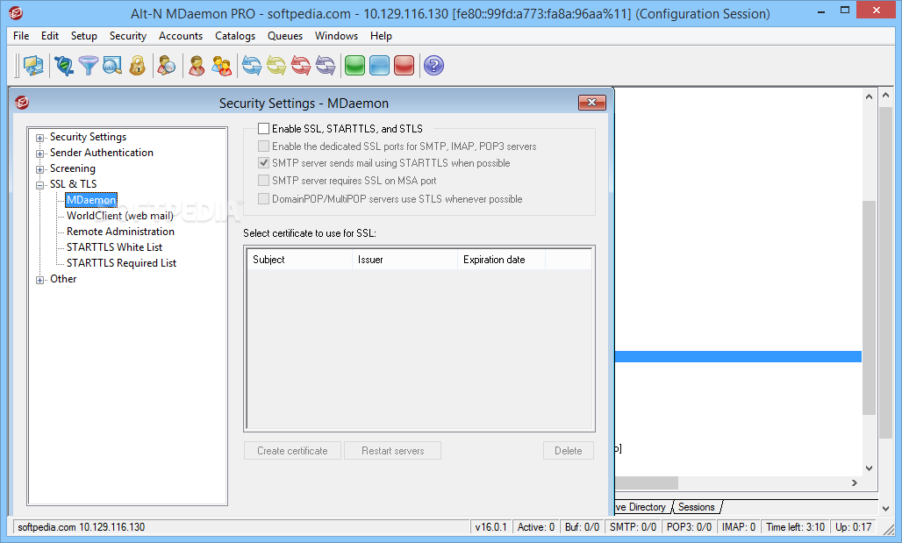This screenshot has height=543, width=902.
Task: Expand the Security Settings tree node
Action: (39, 138)
